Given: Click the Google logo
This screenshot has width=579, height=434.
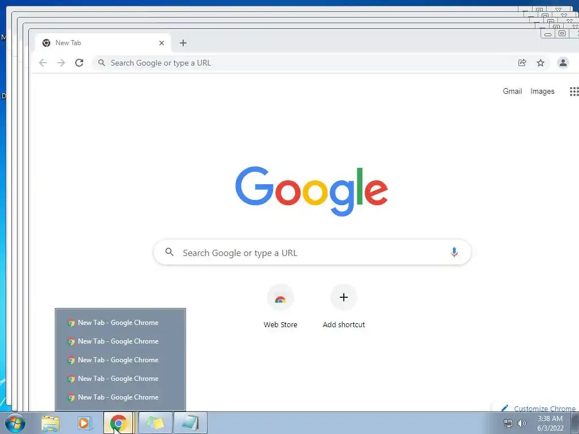Looking at the screenshot, I should tap(312, 191).
